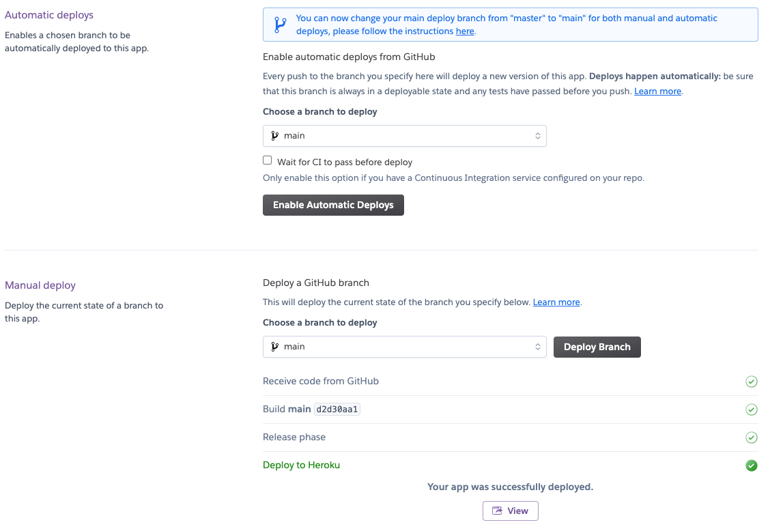Click the d2d30aa1 commit badge

click(338, 409)
